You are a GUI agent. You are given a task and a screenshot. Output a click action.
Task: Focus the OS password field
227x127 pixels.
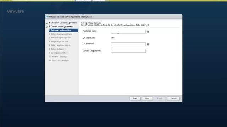[x=128, y=44]
